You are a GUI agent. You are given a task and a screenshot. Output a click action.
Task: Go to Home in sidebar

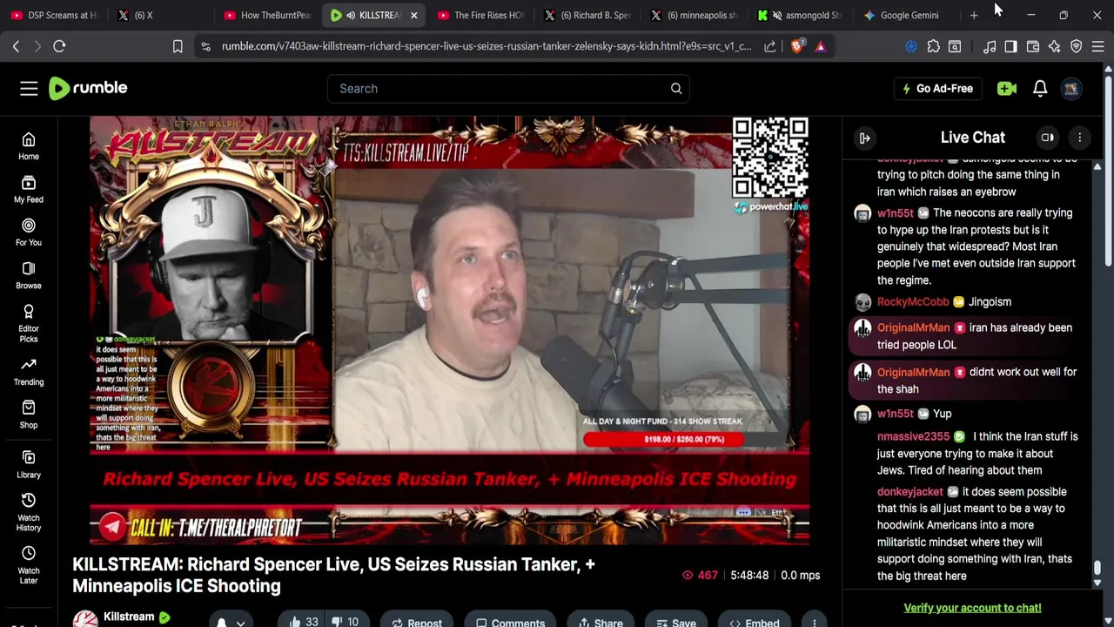point(29,146)
